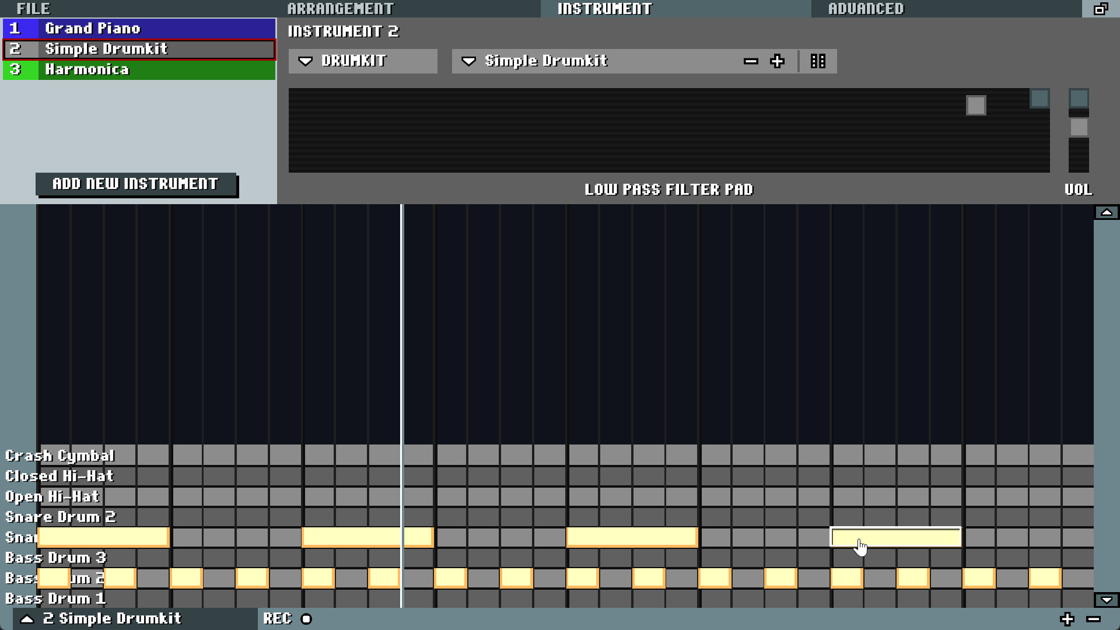Viewport: 1120px width, 630px height.
Task: Click the zoom-in plus icon at bottom right
Action: [1067, 619]
